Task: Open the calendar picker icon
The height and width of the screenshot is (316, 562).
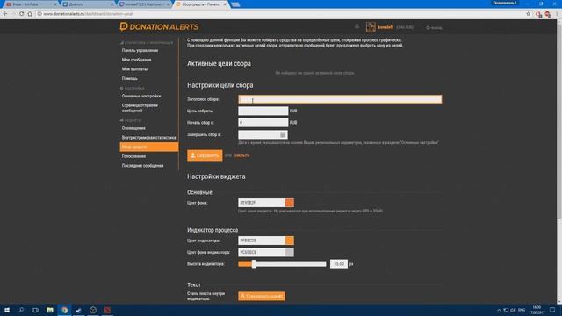Action: pyautogui.click(x=283, y=134)
